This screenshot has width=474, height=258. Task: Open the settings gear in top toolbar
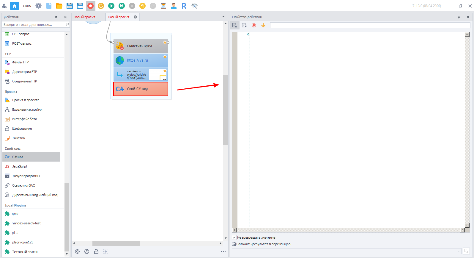(x=38, y=6)
